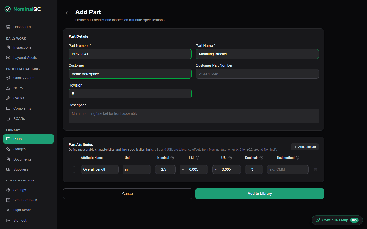Click the Parts book icon
Screen dimensions: 367x229
click(x=8, y=139)
